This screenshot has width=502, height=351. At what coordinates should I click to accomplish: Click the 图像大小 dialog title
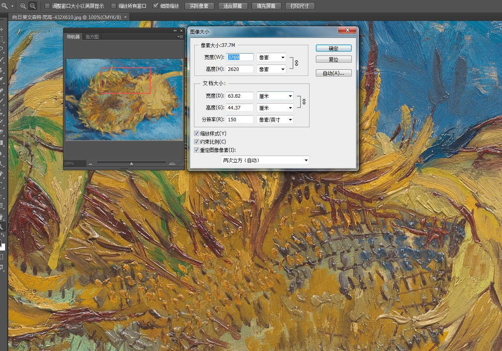(x=200, y=31)
